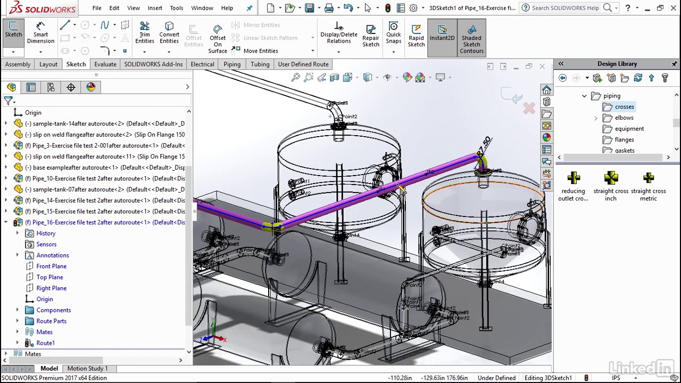Open the DisplayManager tab icon
Screen dimensions: 681x383
coord(91,87)
